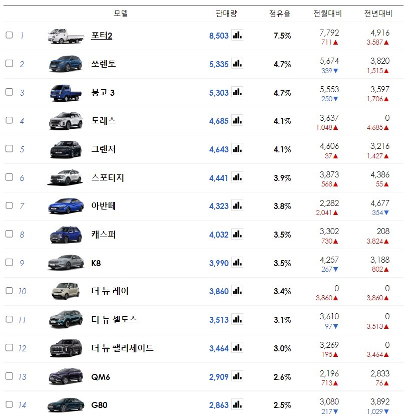
Task: Check the box for rank 5 그랜저
Action: click(9, 148)
